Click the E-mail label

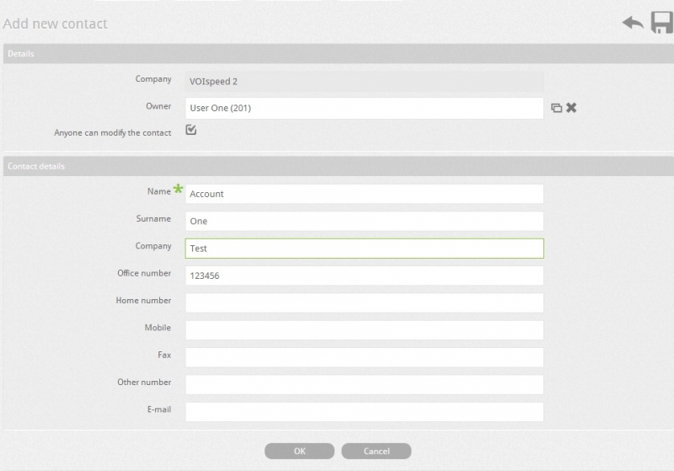pos(159,409)
